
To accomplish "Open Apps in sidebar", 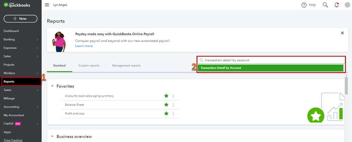I will pos(7,132).
